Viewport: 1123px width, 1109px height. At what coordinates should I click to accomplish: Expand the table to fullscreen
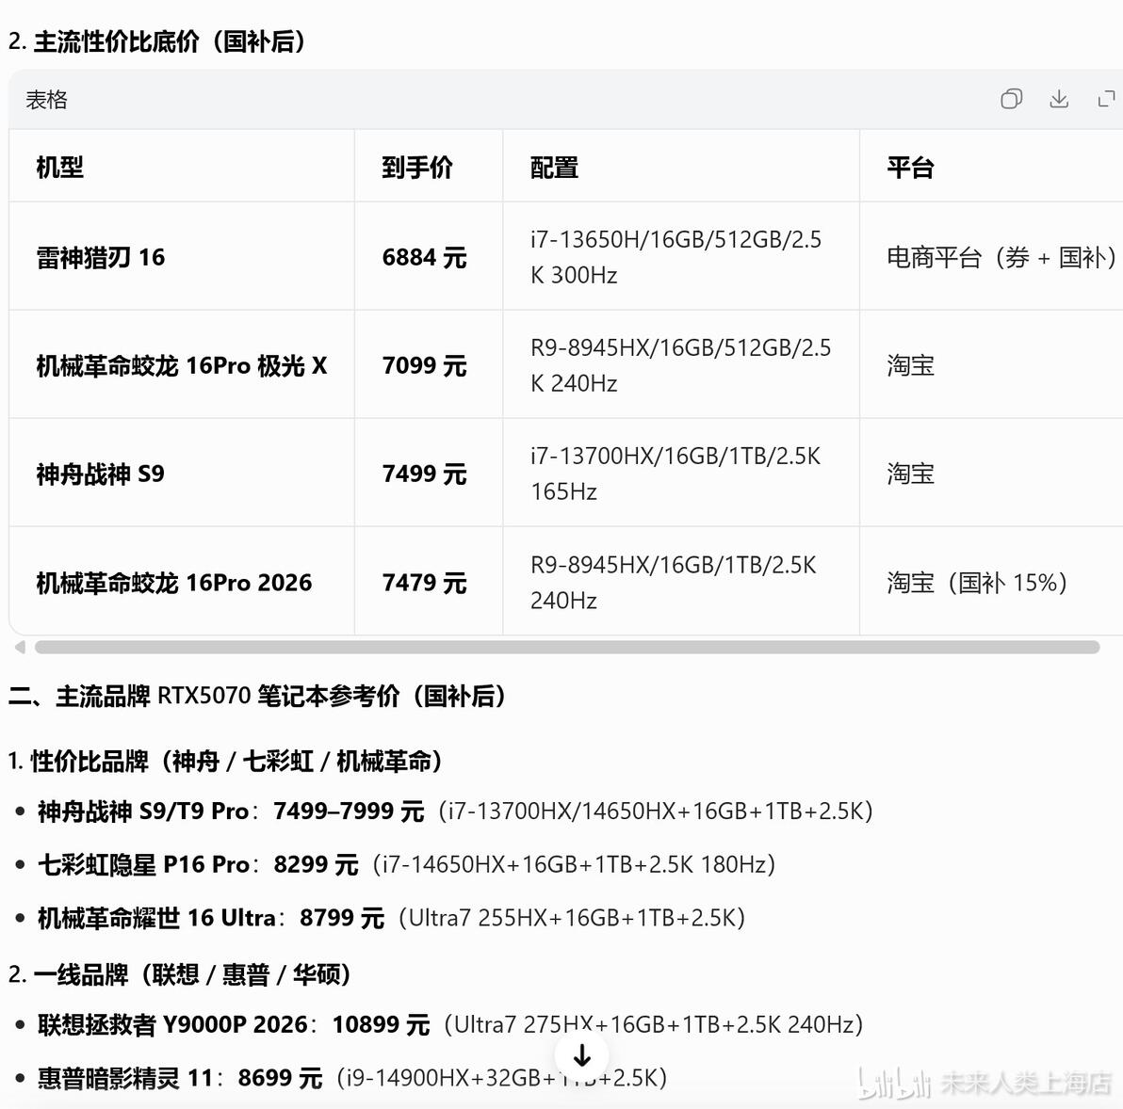click(1107, 99)
